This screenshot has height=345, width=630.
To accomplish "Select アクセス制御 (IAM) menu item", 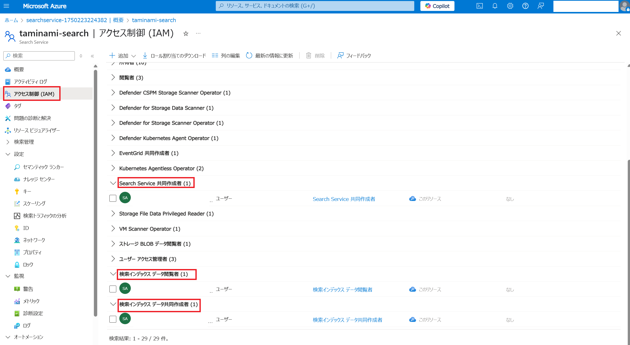I will coord(34,94).
